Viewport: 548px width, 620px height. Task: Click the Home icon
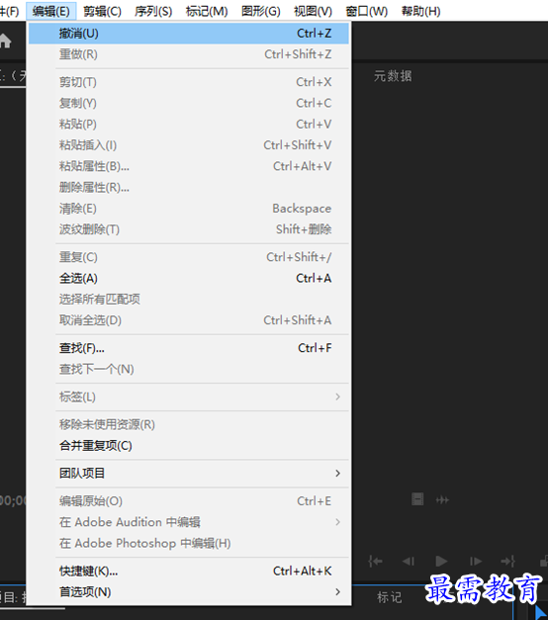(x=5, y=41)
